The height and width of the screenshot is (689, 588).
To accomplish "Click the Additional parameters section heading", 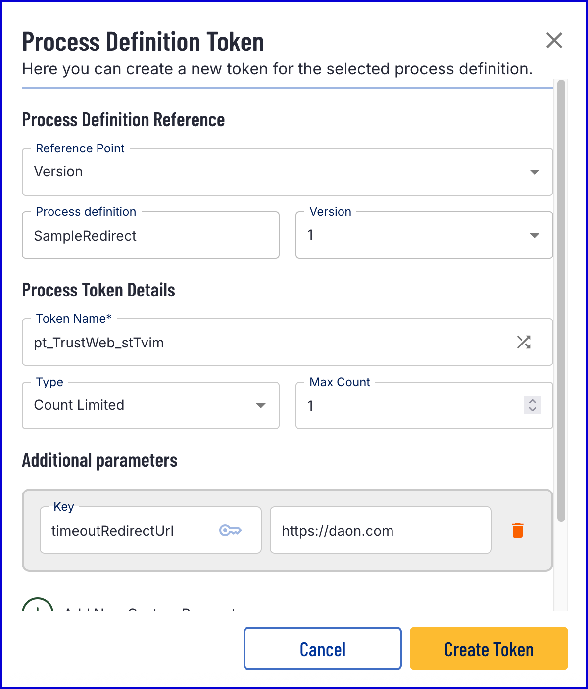I will [99, 460].
